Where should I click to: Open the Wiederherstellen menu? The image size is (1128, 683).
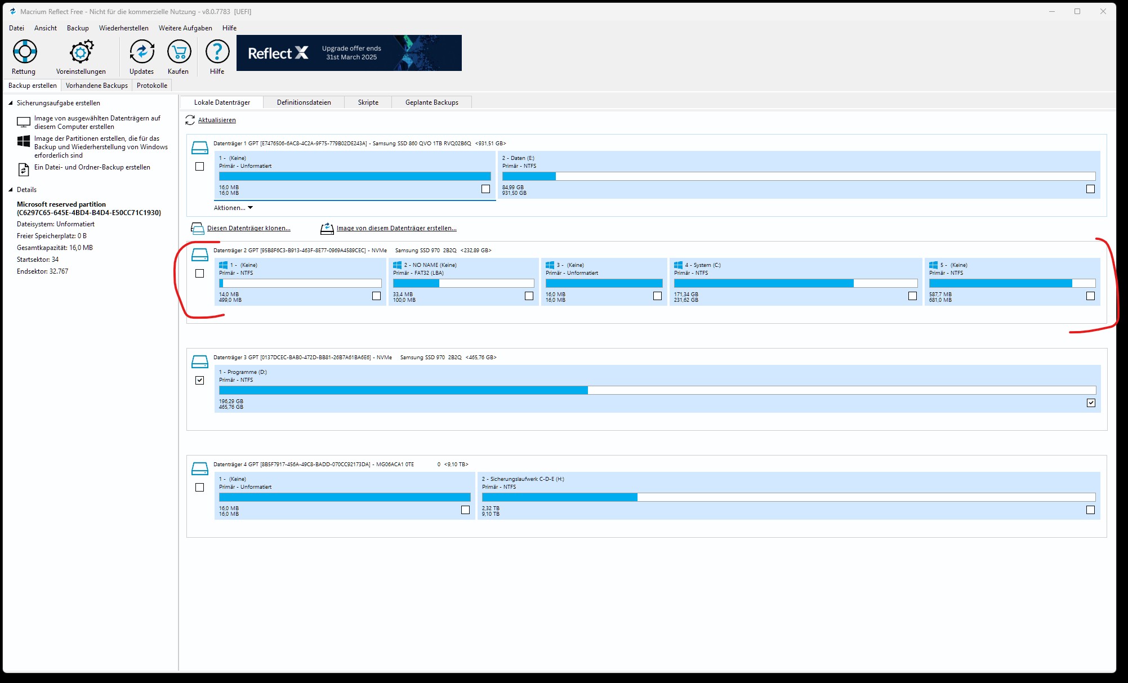(x=123, y=28)
